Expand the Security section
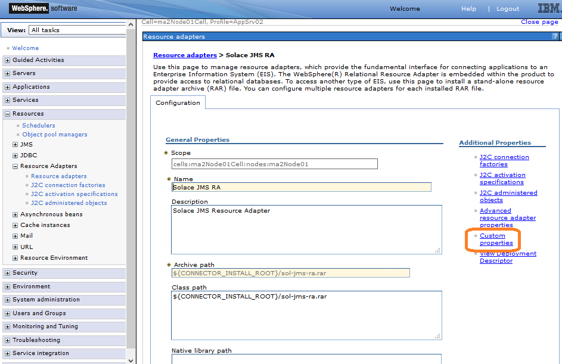This screenshot has height=364, width=562. pyautogui.click(x=7, y=273)
